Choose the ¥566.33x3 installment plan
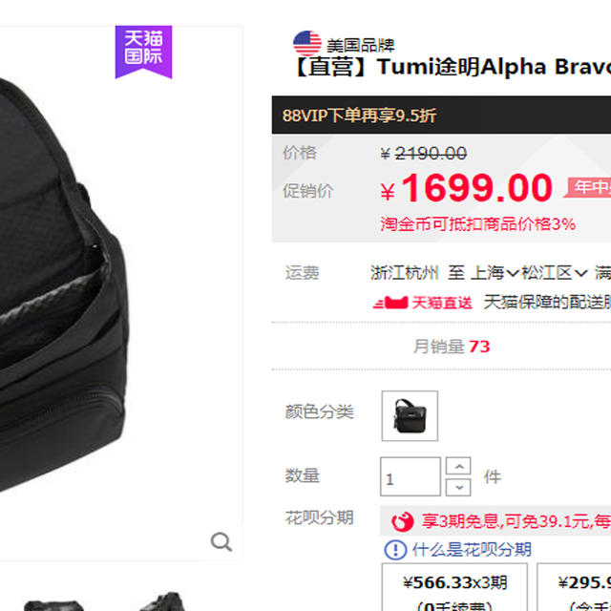 [454, 587]
